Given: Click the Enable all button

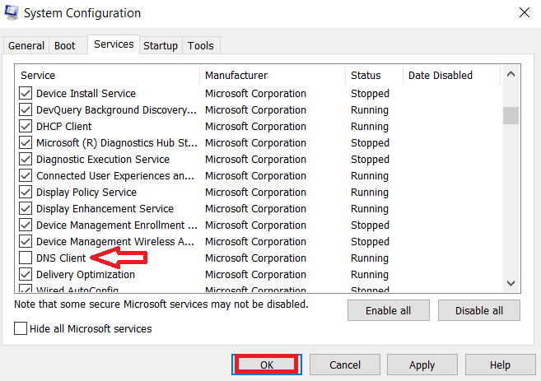Looking at the screenshot, I should click(x=389, y=310).
